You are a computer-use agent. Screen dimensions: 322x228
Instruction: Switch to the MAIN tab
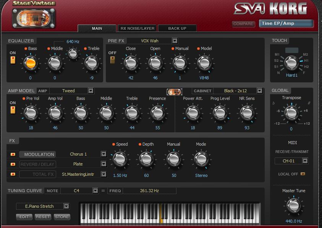(97, 28)
